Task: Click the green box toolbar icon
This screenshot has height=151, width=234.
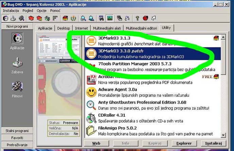Action: (47, 18)
